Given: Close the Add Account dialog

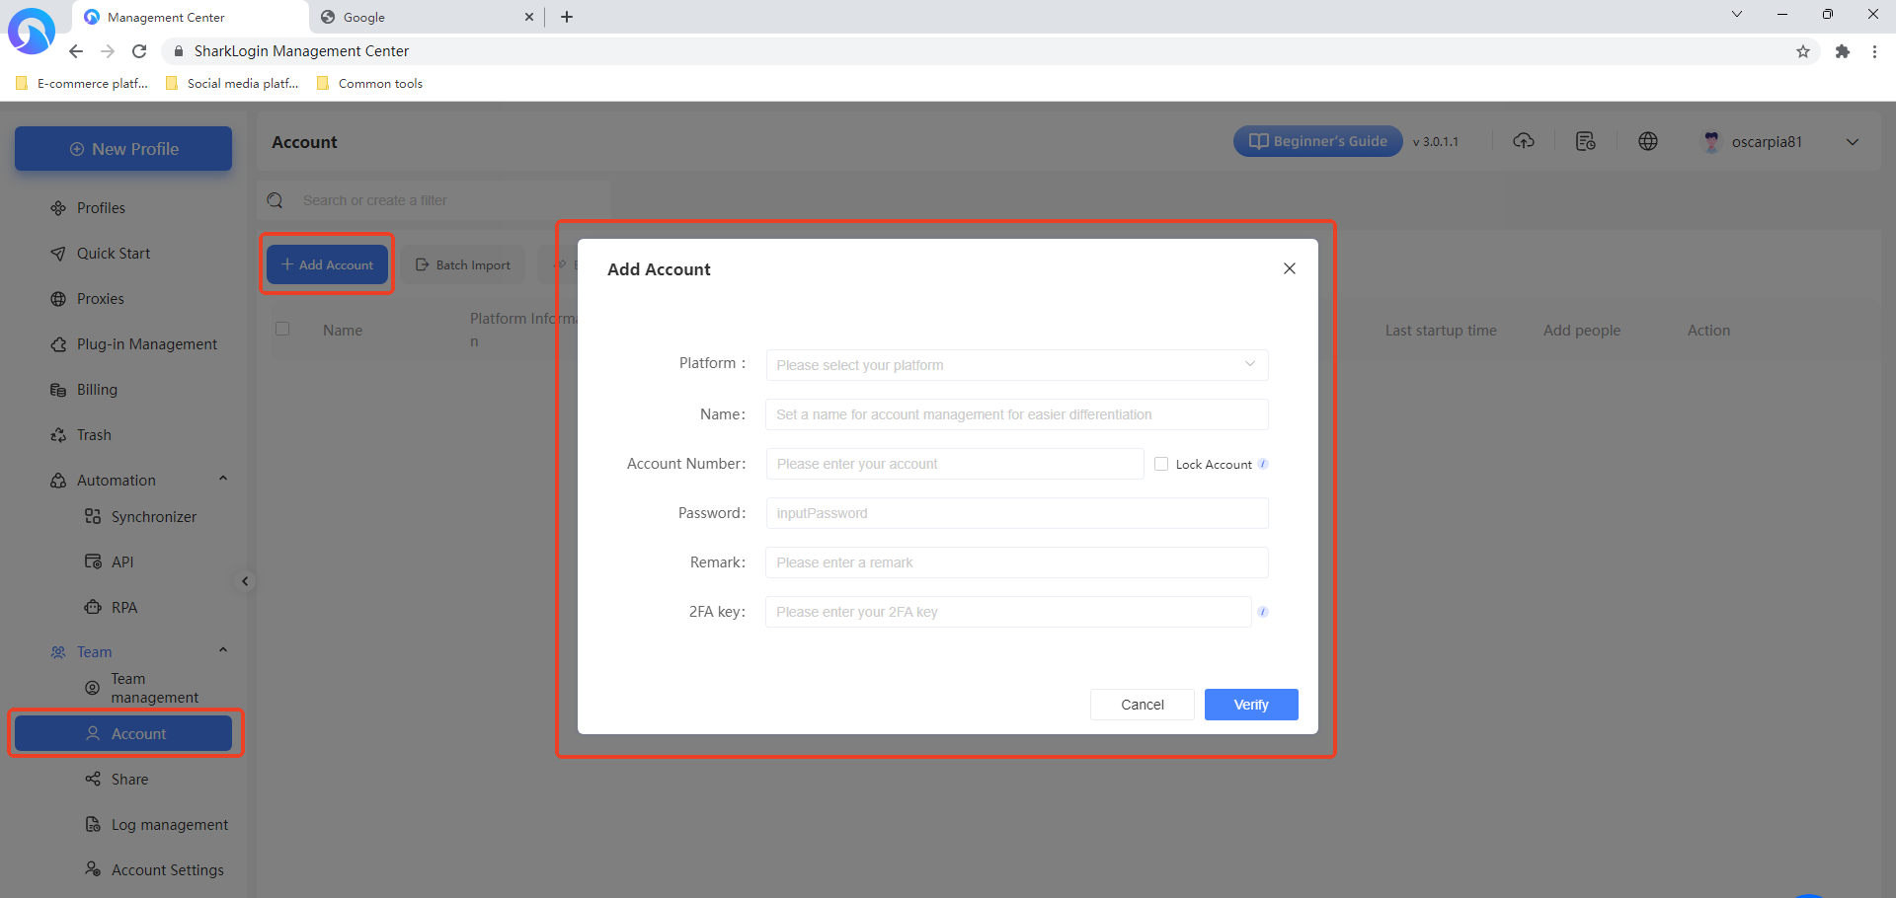Looking at the screenshot, I should tap(1289, 268).
